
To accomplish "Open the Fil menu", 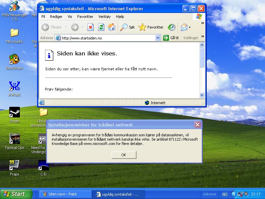I will pos(43,17).
